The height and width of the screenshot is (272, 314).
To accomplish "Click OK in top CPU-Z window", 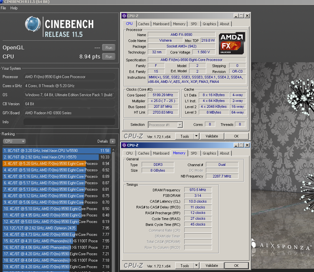I will (236, 136).
